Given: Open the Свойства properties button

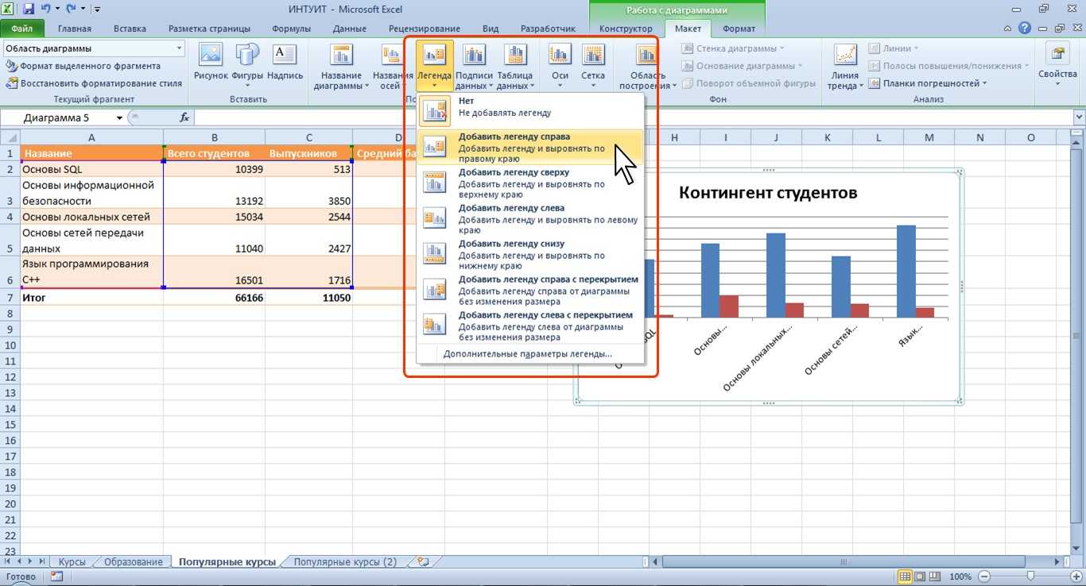Looking at the screenshot, I should 1057,67.
